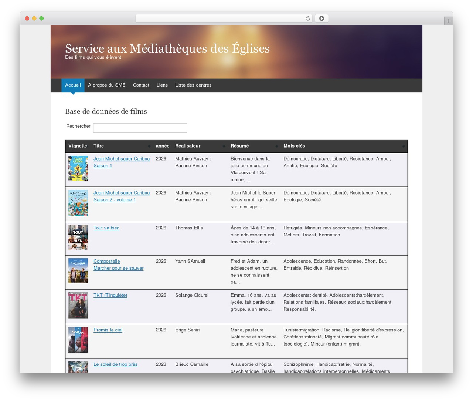This screenshot has width=473, height=401.
Task: Open Liste des centres menu item
Action: (x=193, y=85)
